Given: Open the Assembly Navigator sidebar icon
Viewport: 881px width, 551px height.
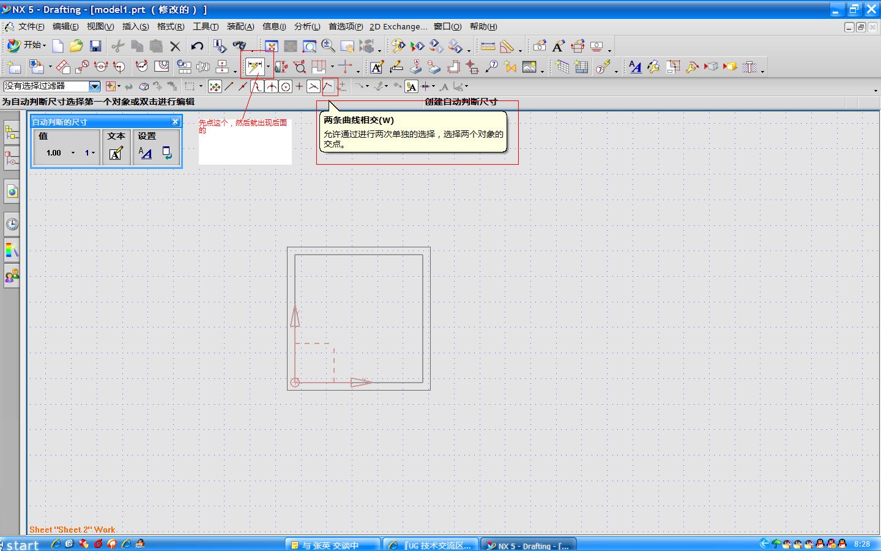Looking at the screenshot, I should point(12,132).
